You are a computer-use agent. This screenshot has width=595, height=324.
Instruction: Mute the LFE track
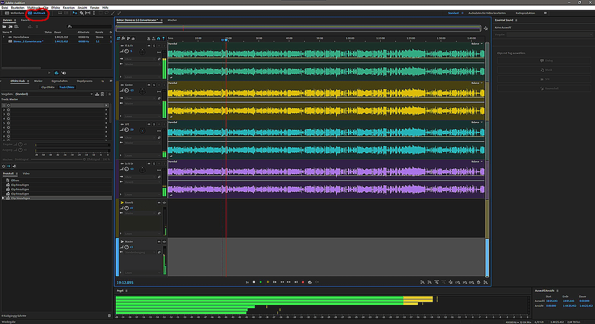click(149, 124)
